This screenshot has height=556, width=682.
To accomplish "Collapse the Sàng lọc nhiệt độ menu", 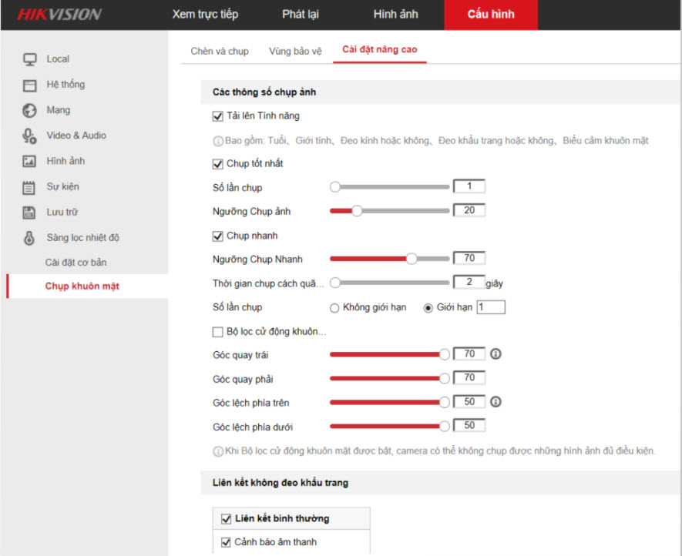I will point(82,237).
